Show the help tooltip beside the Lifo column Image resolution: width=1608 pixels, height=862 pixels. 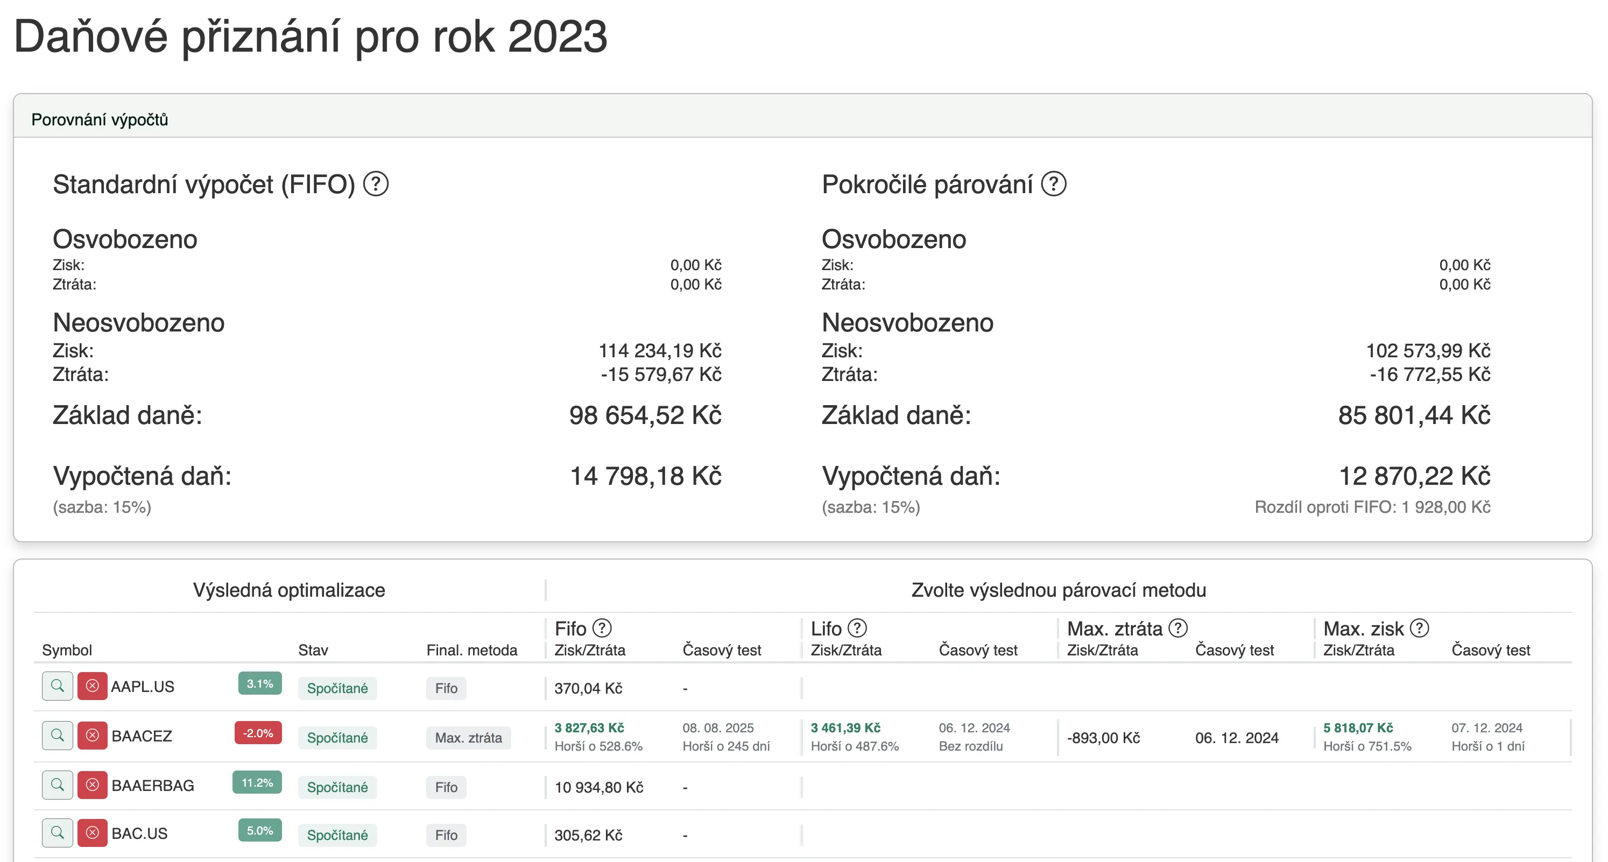[x=858, y=628]
